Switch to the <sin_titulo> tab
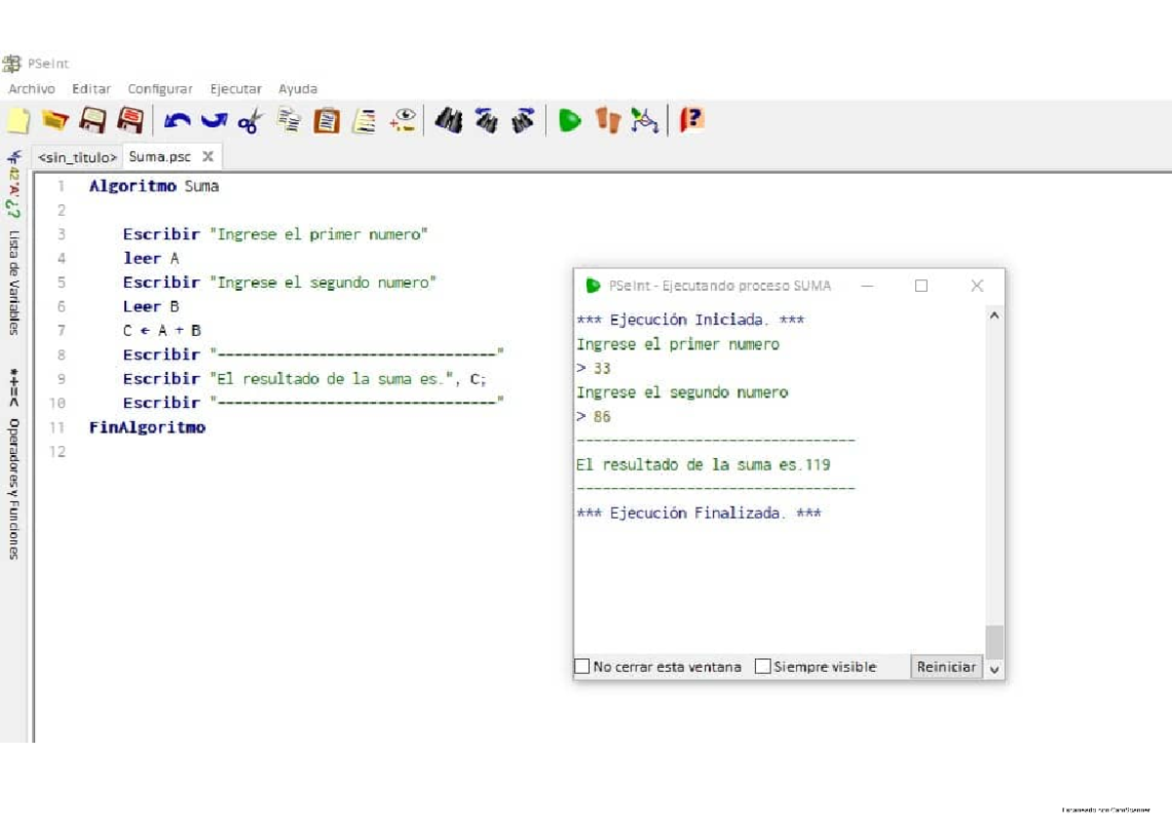 click(x=77, y=157)
